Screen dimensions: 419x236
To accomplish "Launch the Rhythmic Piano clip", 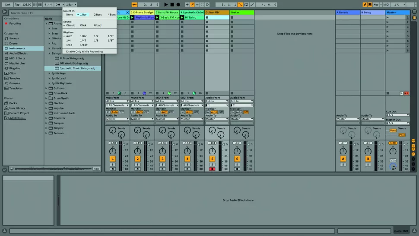I will point(133,18).
